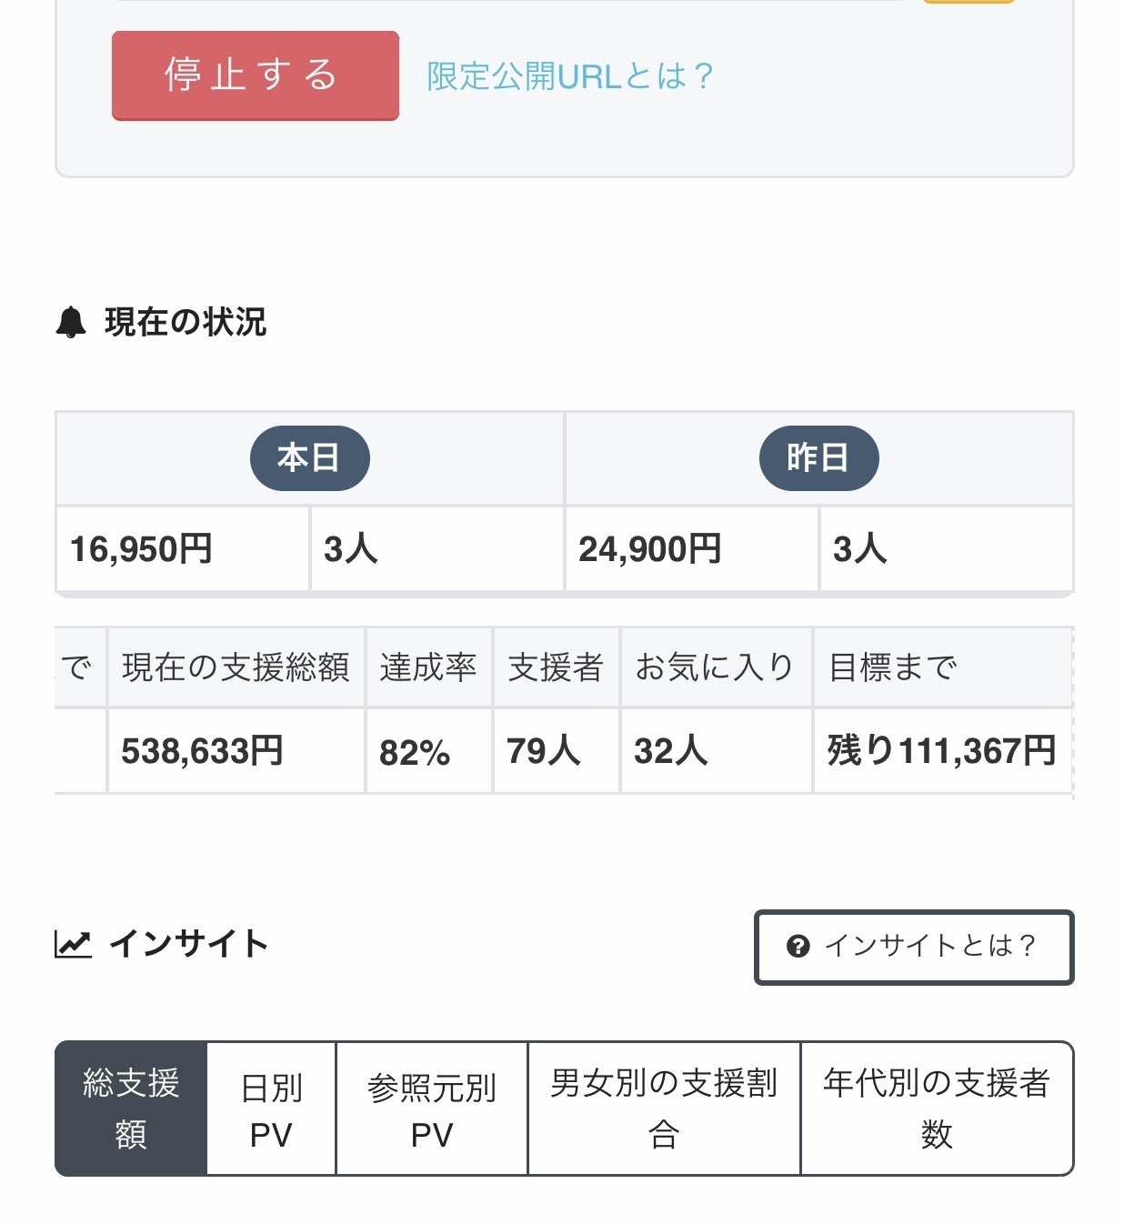Image resolution: width=1124 pixels, height=1224 pixels.
Task: Click the question mark icon in インサイトとは？
Action: pos(798,947)
